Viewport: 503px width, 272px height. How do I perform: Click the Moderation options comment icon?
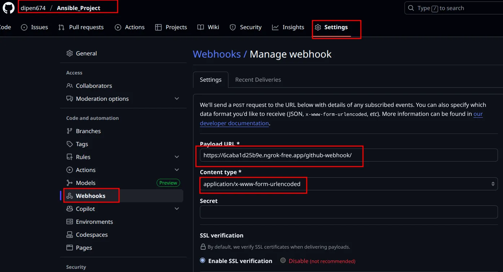coord(70,99)
